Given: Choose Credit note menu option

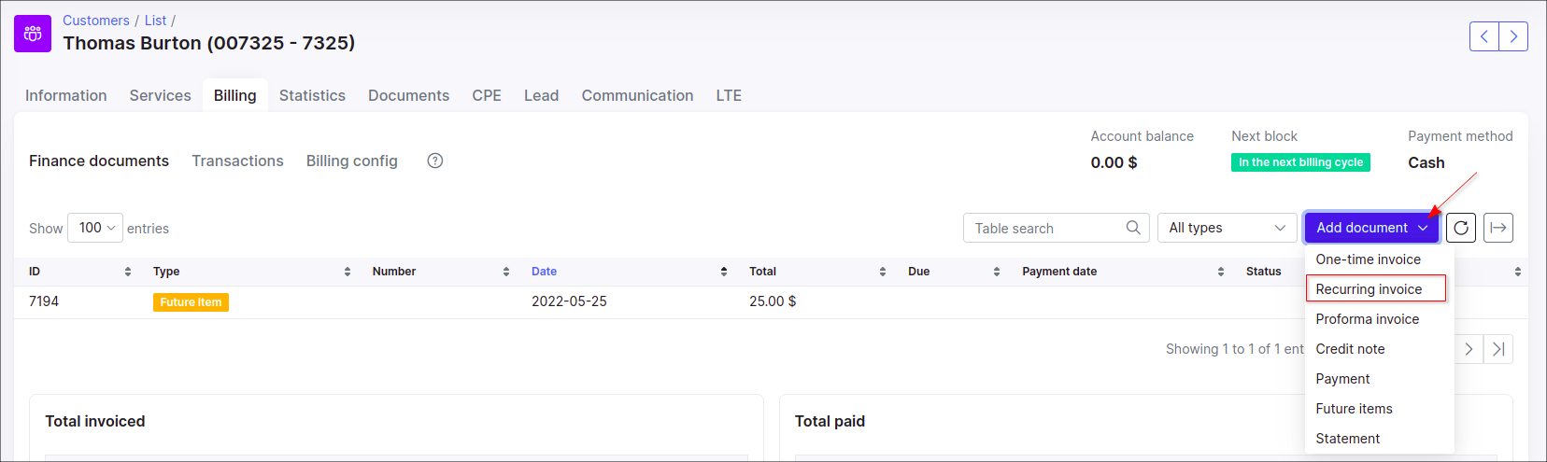Looking at the screenshot, I should pos(1350,349).
